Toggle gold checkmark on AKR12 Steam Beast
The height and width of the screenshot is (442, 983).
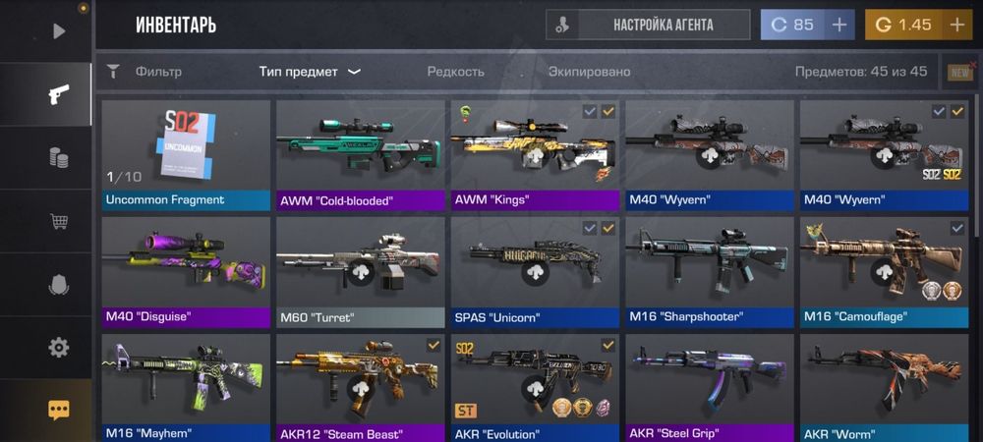tap(434, 345)
